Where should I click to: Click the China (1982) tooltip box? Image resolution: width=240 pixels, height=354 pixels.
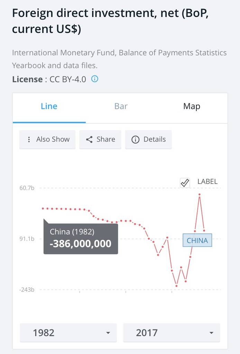(81, 239)
